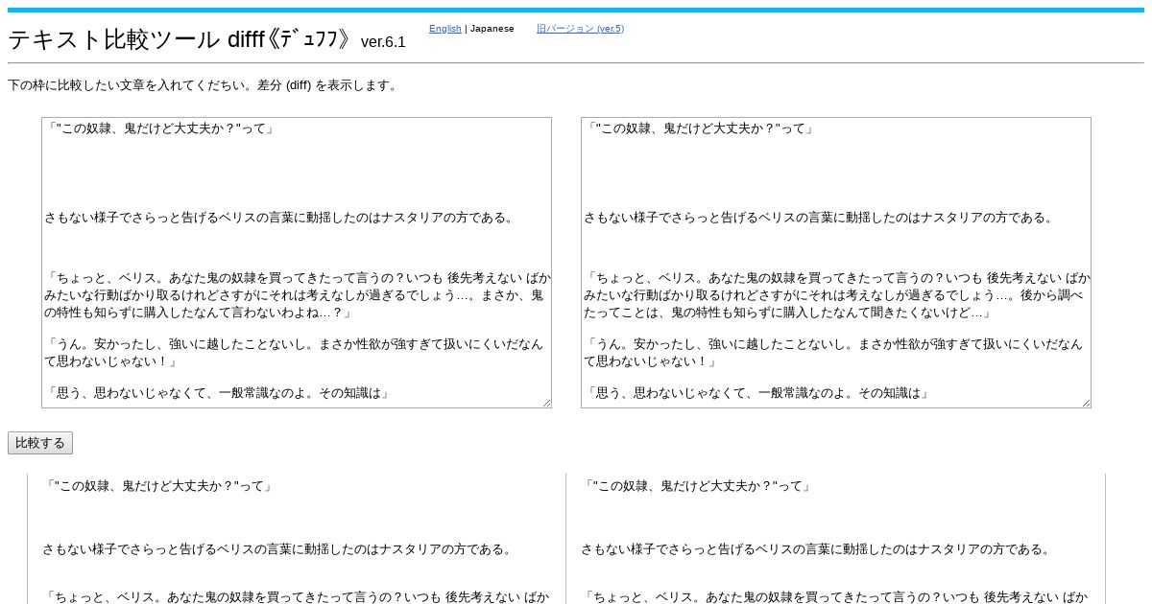Click left result first line この奴隷、鬼だけど
1152x604 pixels.
[x=158, y=486]
